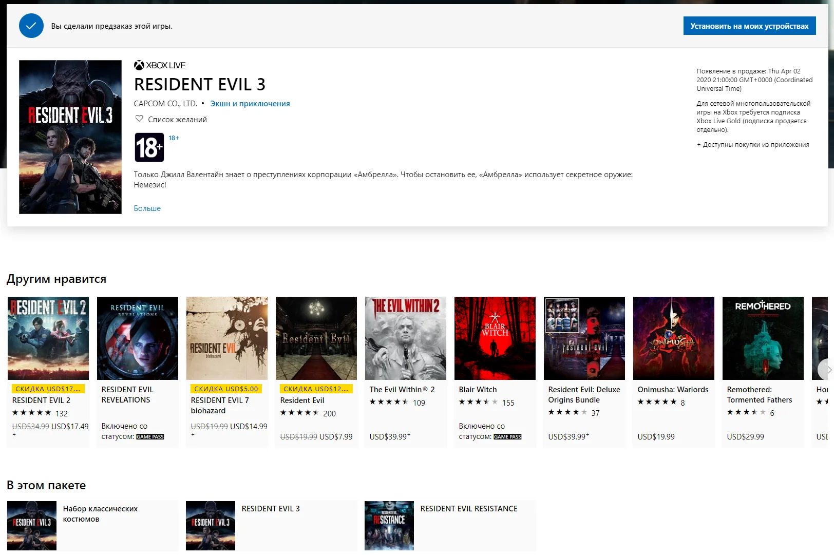Open Resident Evil: Deluxe Origins Bundle title
The width and height of the screenshot is (834, 555).
pos(584,395)
